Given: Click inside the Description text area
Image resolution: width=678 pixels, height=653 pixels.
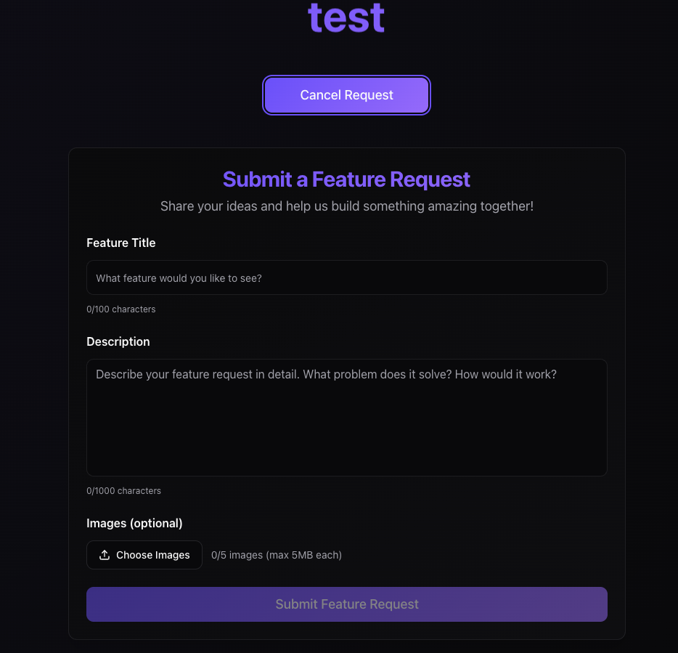Looking at the screenshot, I should [x=346, y=418].
